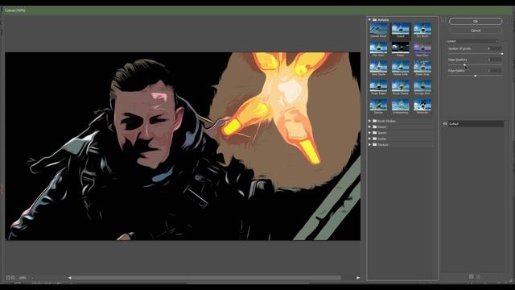Viewport: 515px width, 290px height.
Task: Select the Palette Knife filter thumbnail
Action: (x=401, y=67)
